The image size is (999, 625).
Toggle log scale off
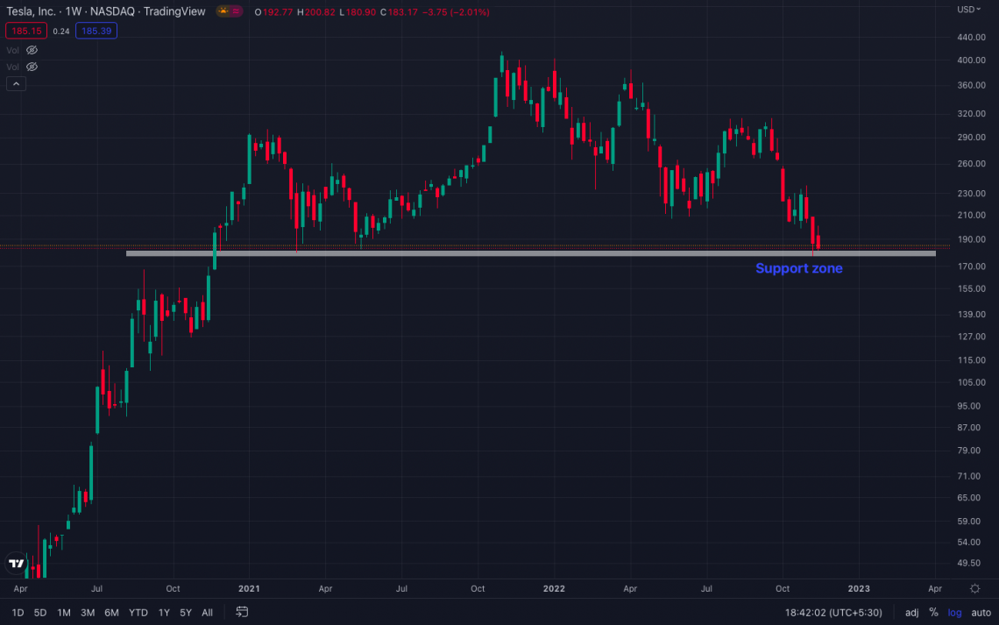tap(955, 612)
